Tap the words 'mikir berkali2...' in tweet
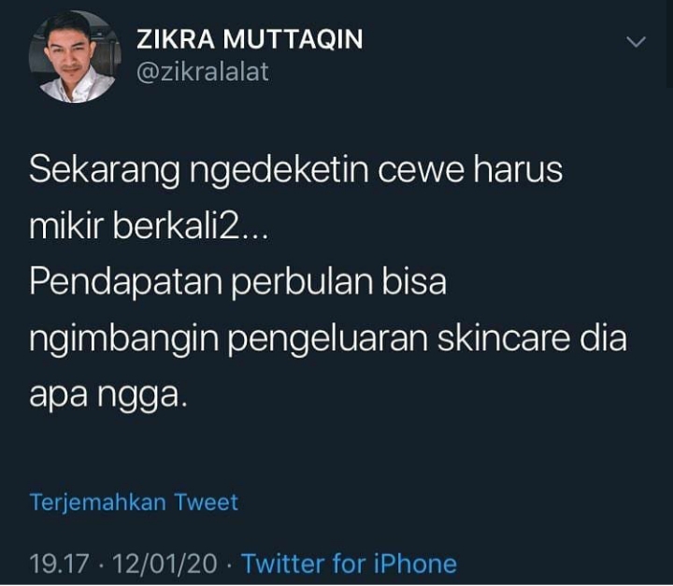 [x=149, y=226]
